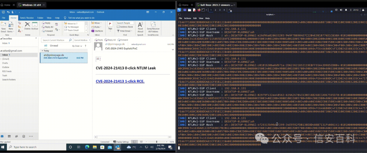The height and width of the screenshot is (153, 367).
Task: Switch to People view in navigation bar
Action: 16,136
